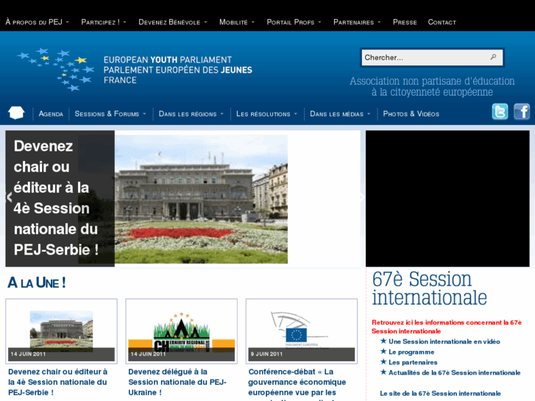535x401 pixels.
Task: Expand the Portail Profs menu
Action: pos(294,22)
